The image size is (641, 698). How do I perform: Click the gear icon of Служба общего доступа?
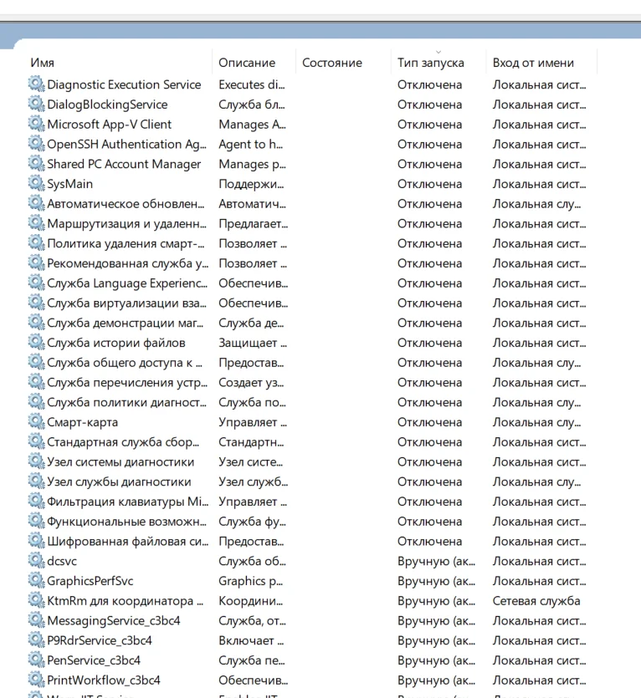click(x=36, y=362)
